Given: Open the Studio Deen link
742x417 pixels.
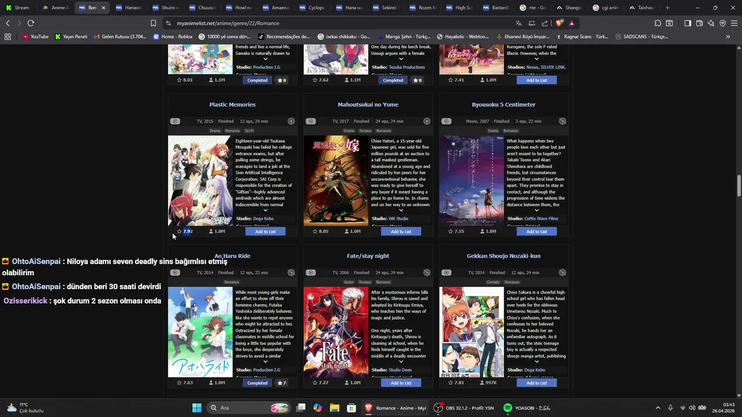Looking at the screenshot, I should (400, 370).
